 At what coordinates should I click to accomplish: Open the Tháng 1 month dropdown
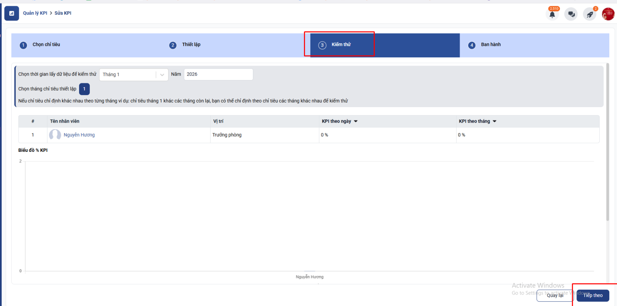pyautogui.click(x=133, y=75)
